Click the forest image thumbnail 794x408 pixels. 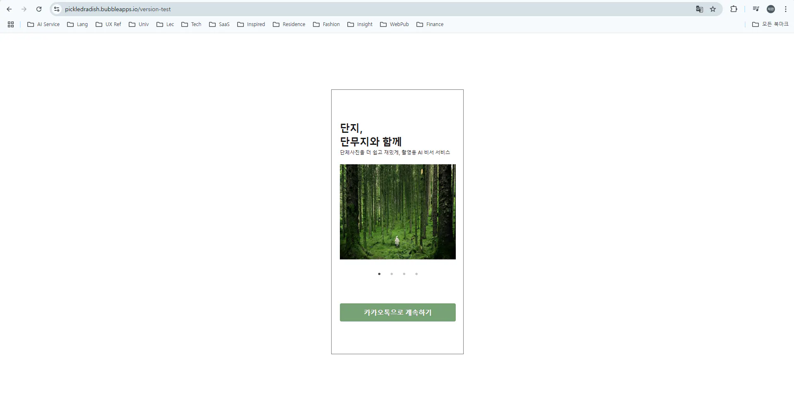[x=397, y=212]
